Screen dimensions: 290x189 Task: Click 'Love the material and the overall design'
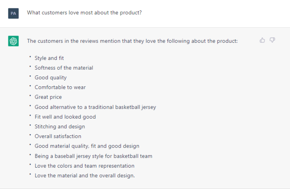click(x=85, y=176)
